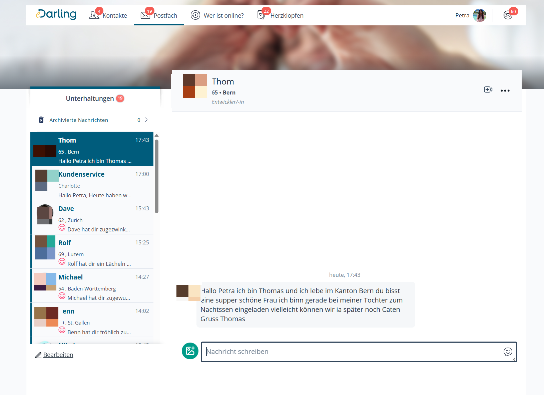Click the Entwickler/-in profession label
This screenshot has height=395, width=544.
pyautogui.click(x=228, y=102)
